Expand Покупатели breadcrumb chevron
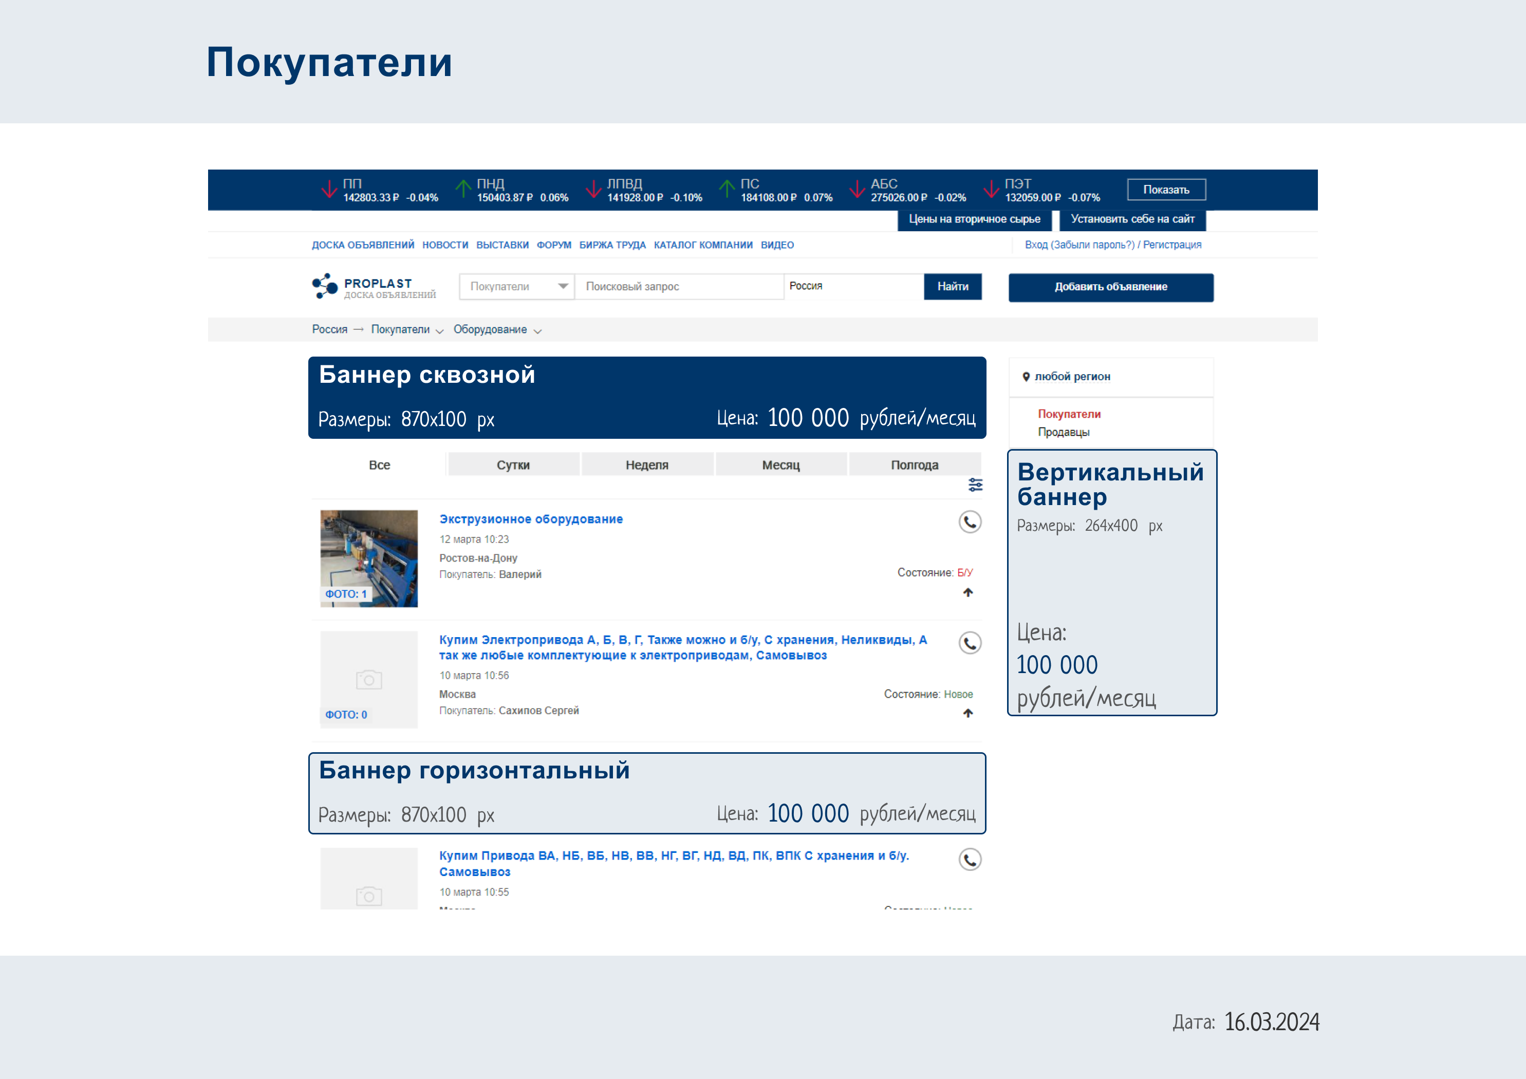Screen dimensions: 1526x1079 tap(439, 331)
